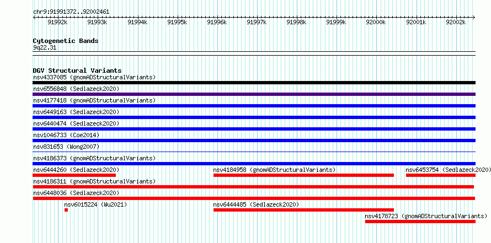Open label nsv4177418 (gnomADStructuralVariants)

94,100
